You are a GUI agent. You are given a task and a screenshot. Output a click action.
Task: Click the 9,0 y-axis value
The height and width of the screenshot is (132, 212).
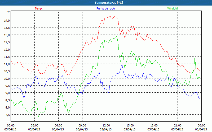8,93
